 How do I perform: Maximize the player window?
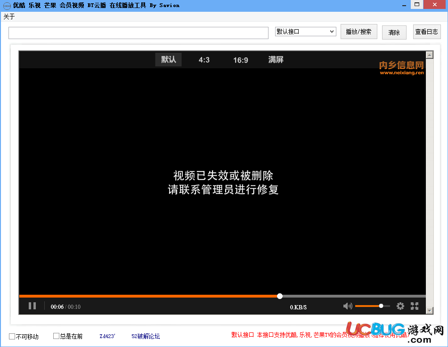[x=417, y=5]
